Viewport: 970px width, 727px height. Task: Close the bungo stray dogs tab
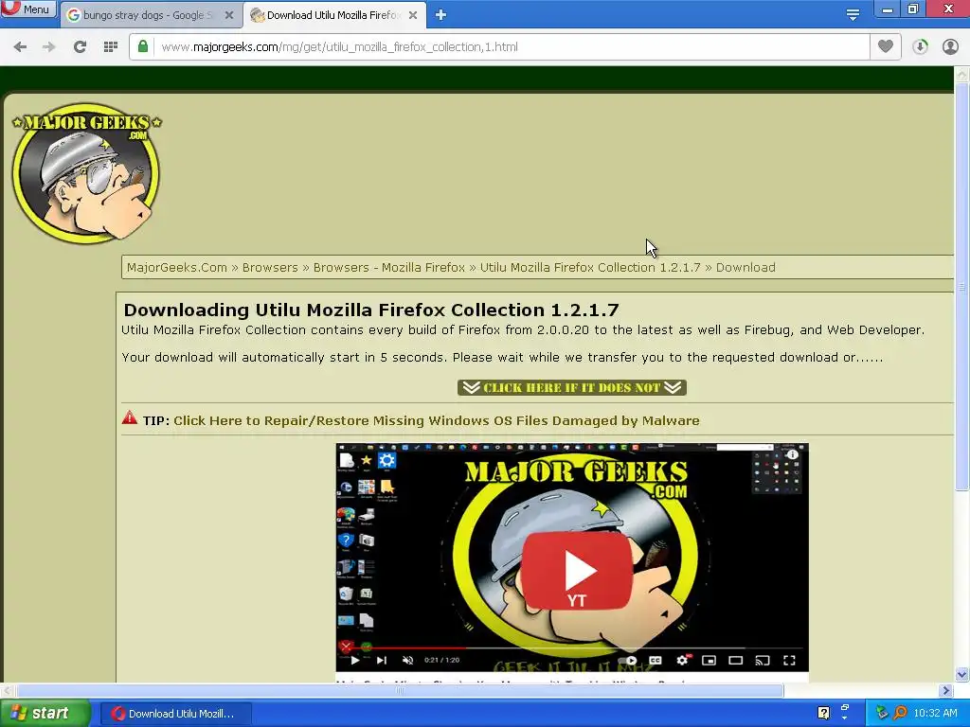click(x=229, y=15)
